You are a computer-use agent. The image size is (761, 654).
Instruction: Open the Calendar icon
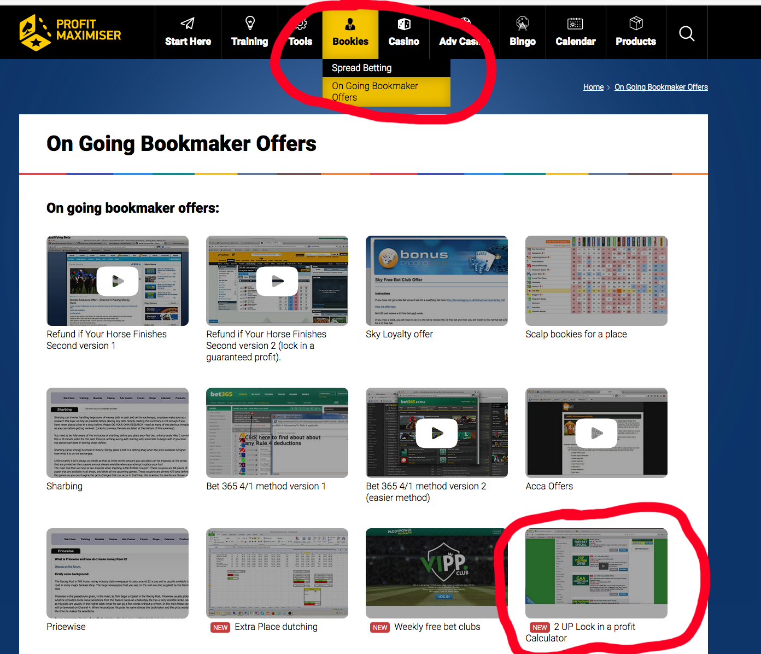pyautogui.click(x=575, y=24)
